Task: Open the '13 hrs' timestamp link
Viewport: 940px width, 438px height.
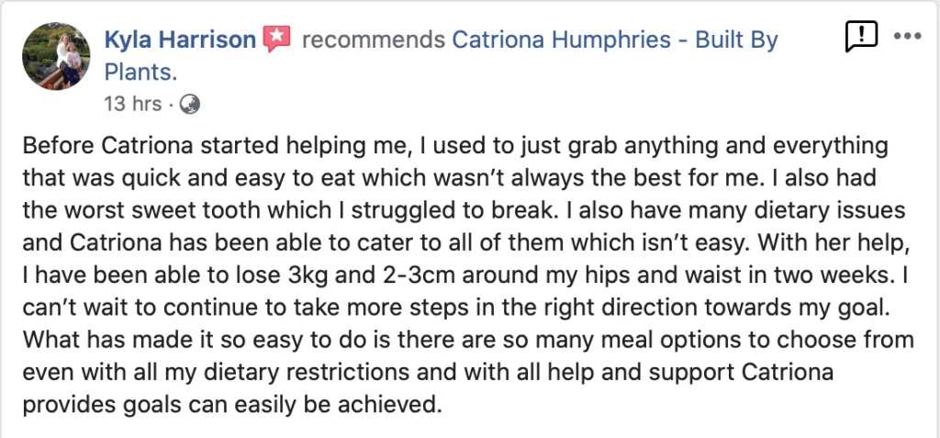Action: pyautogui.click(x=132, y=105)
